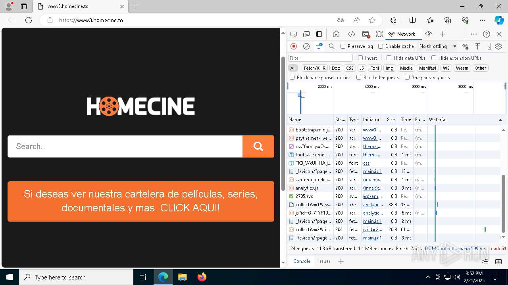Viewport: 508px width, 285px height.
Task: Toggle split screen icon in Edge toolbar
Action: (x=412, y=20)
